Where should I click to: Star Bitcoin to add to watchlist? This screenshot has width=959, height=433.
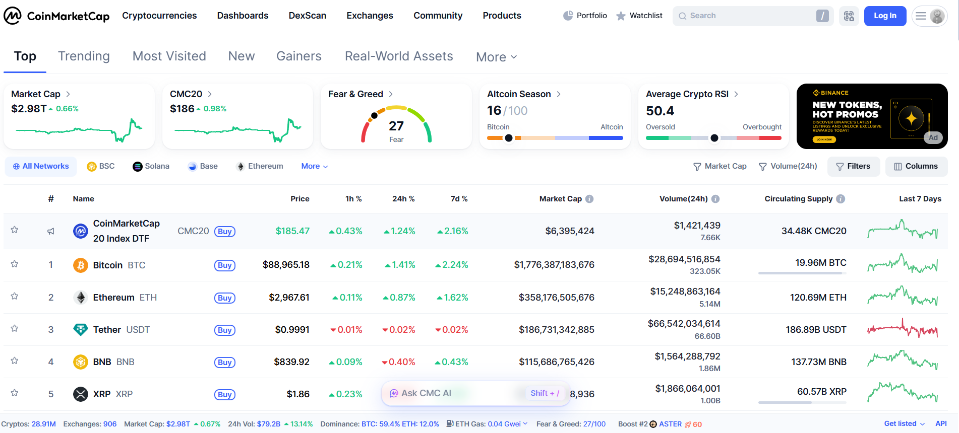tap(15, 264)
